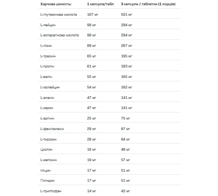Select the L-аргінін ingredient name
This screenshot has width=218, height=196.
(47, 118)
